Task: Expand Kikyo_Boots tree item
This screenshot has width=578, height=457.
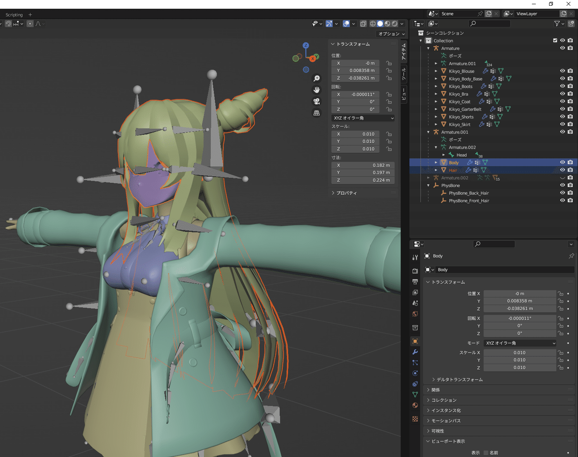Action: [x=436, y=86]
